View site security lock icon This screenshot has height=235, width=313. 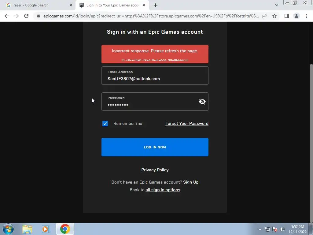click(39, 16)
